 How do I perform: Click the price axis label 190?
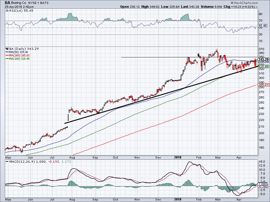[261, 140]
